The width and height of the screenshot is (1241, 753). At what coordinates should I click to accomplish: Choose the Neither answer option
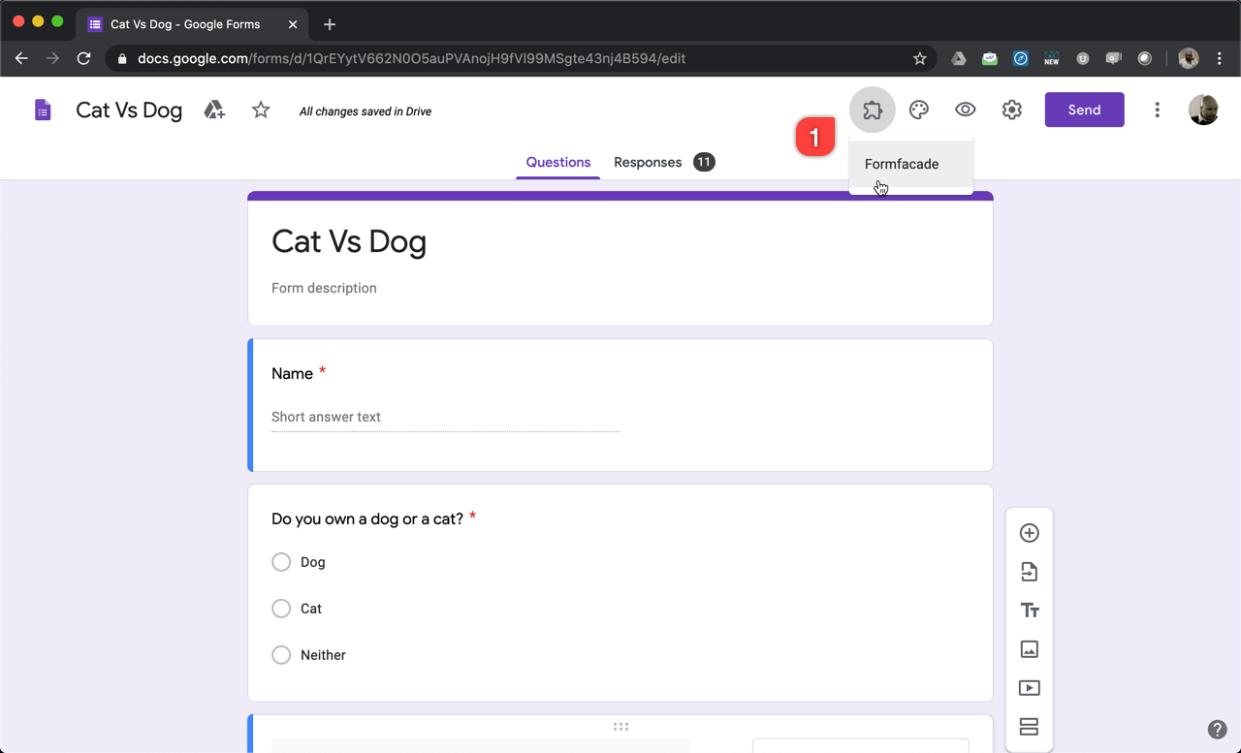pos(281,654)
